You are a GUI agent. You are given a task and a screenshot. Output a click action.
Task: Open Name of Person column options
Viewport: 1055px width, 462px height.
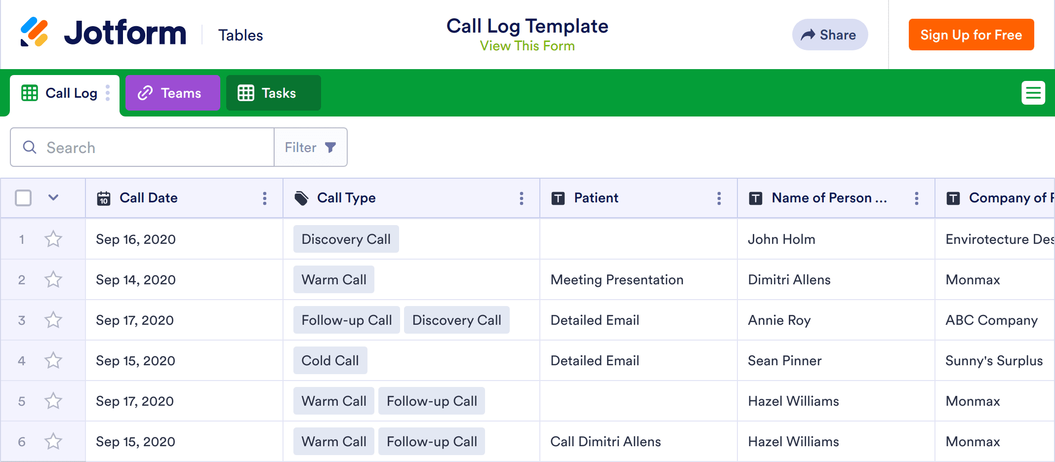coord(916,198)
